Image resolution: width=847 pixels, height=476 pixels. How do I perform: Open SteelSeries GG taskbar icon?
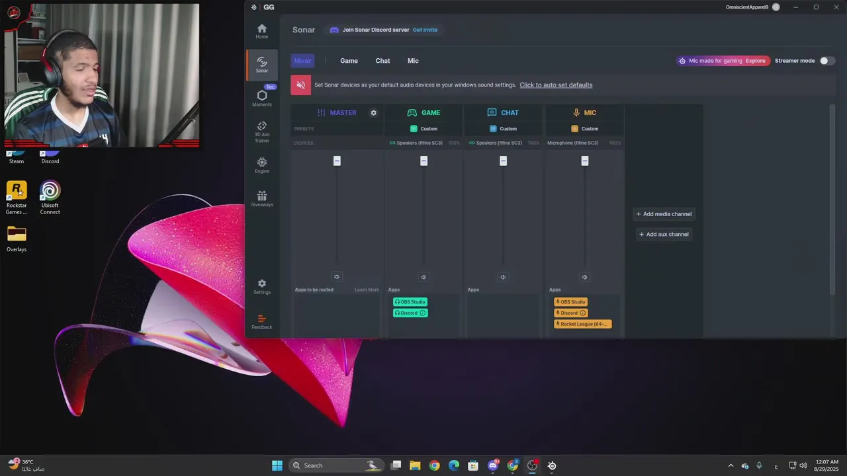(552, 465)
